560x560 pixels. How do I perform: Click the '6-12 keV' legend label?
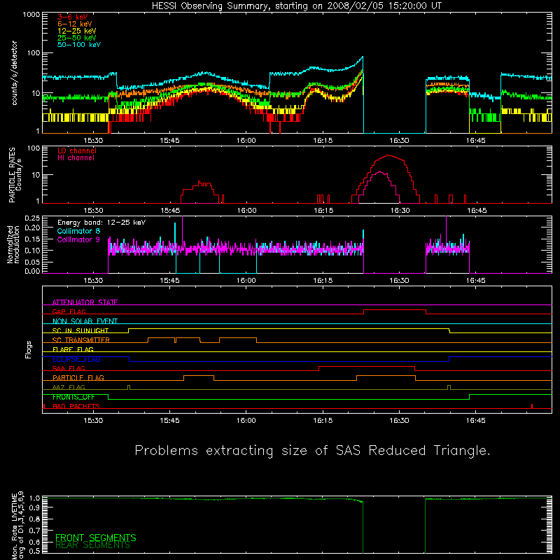pos(75,24)
